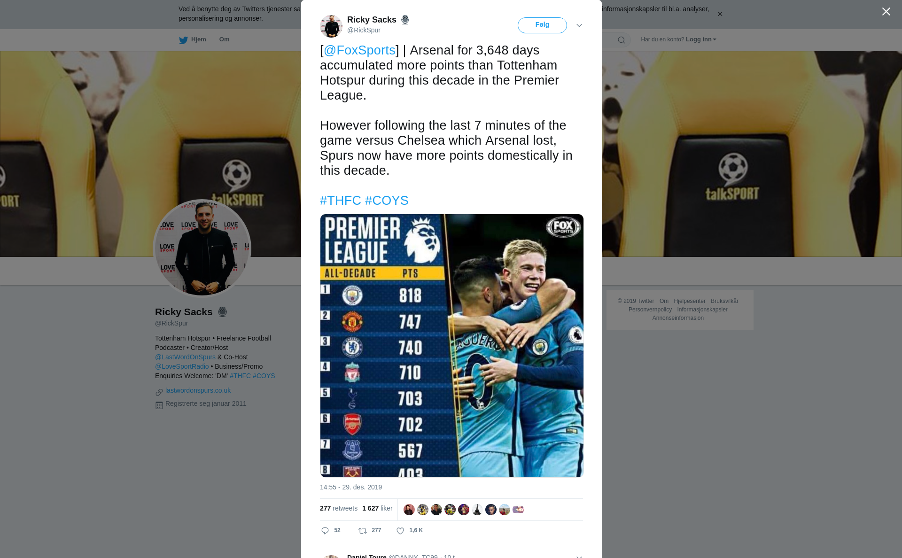Click the retweet arrows icon
This screenshot has width=902, height=558.
coord(363,531)
